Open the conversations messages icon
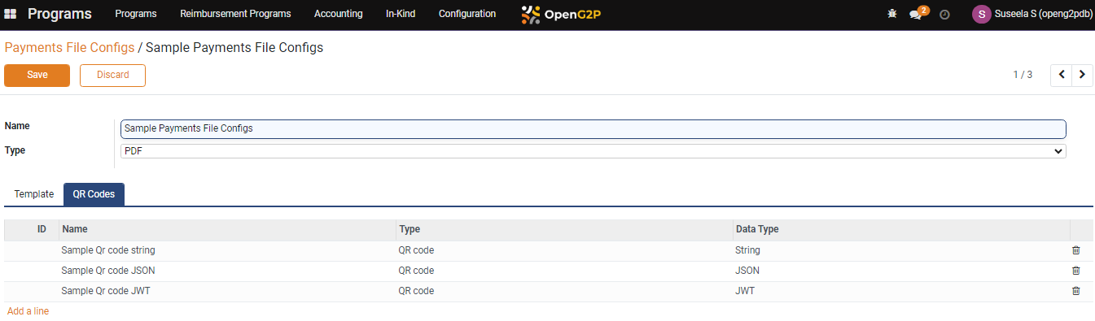 [x=918, y=14]
